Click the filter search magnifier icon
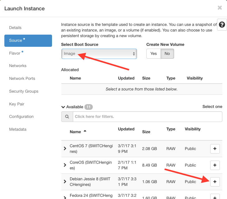This screenshot has height=199, width=227. 67,117
